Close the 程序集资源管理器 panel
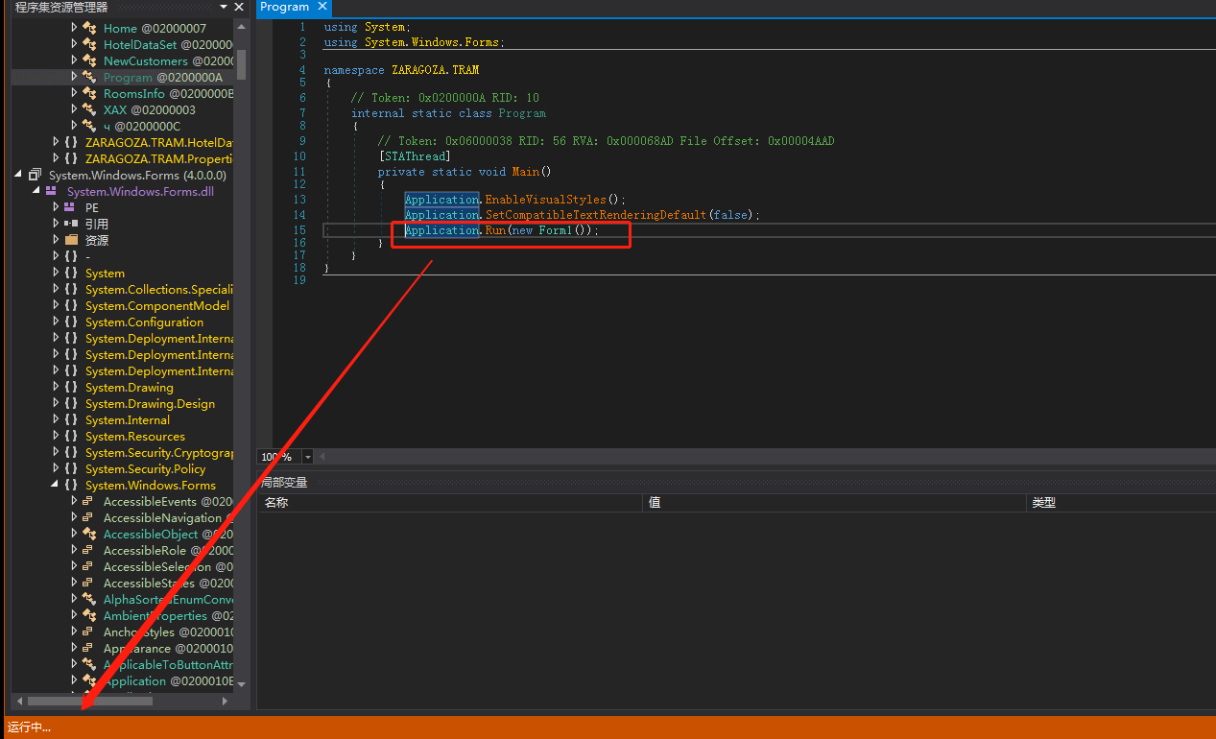This screenshot has height=739, width=1216. click(239, 7)
